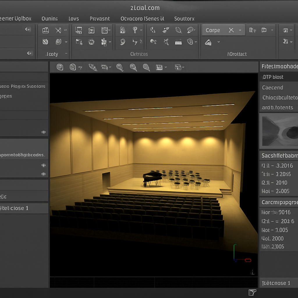
Task: Enable the plus toggle beside the left panel group
Action: [44, 132]
